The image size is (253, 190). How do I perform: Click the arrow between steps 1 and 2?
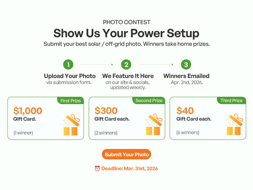tap(97, 65)
